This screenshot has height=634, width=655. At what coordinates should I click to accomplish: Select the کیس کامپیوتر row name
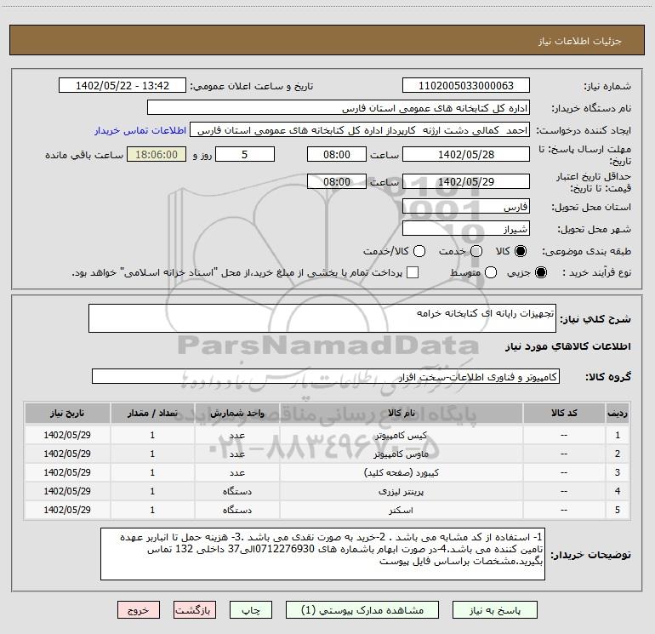click(x=401, y=435)
